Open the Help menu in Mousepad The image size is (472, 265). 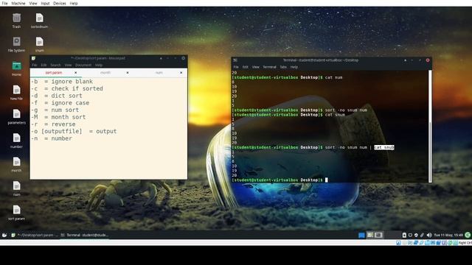click(99, 65)
